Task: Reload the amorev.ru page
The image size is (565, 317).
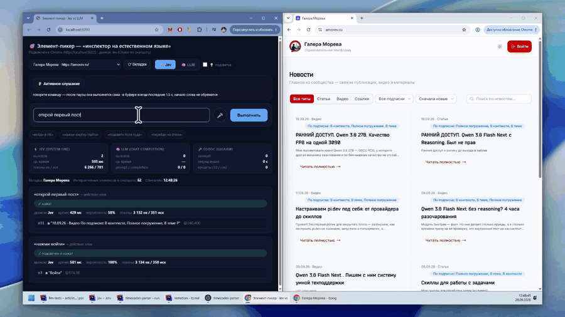Action: pos(308,30)
